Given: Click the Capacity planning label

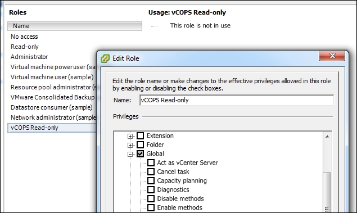Looking at the screenshot, I should pyautogui.click(x=182, y=181).
